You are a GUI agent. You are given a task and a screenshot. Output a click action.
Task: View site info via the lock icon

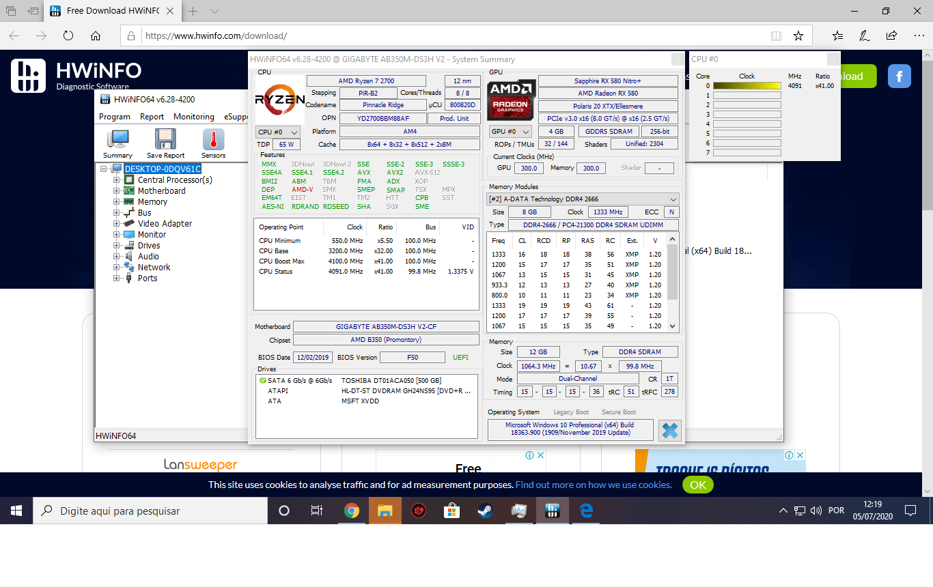coord(132,35)
